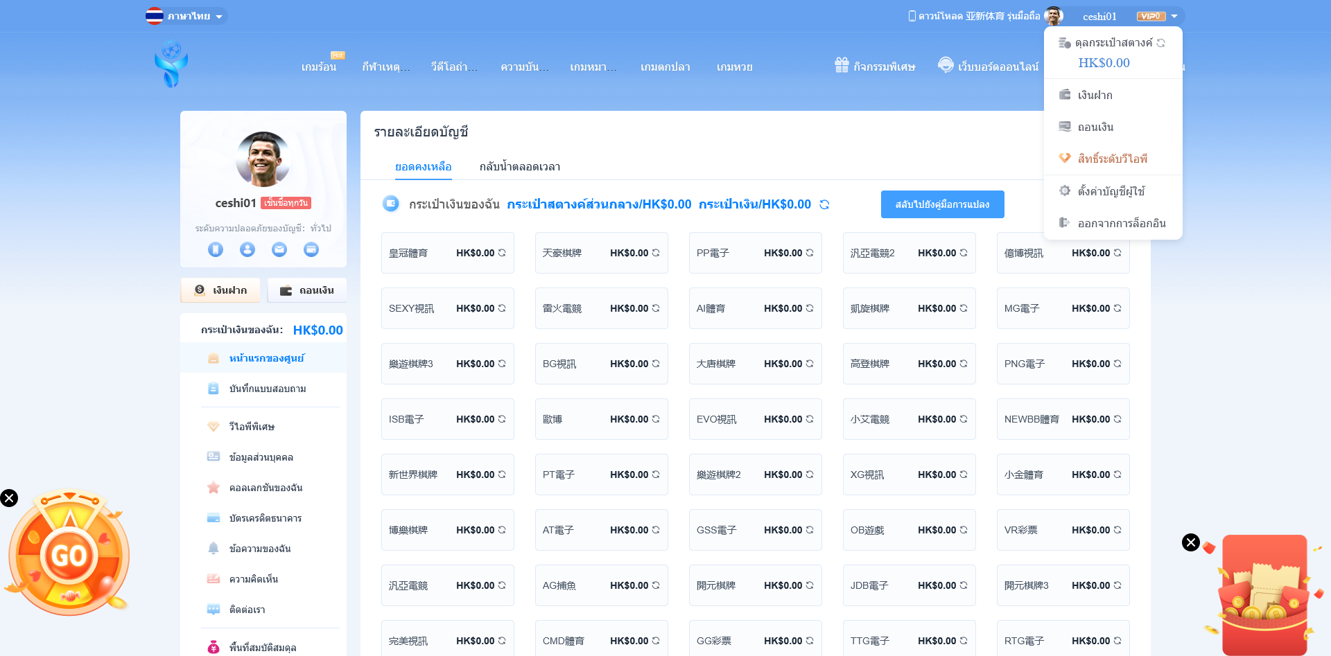
Task: Open the language selector dropdown
Action: point(186,16)
